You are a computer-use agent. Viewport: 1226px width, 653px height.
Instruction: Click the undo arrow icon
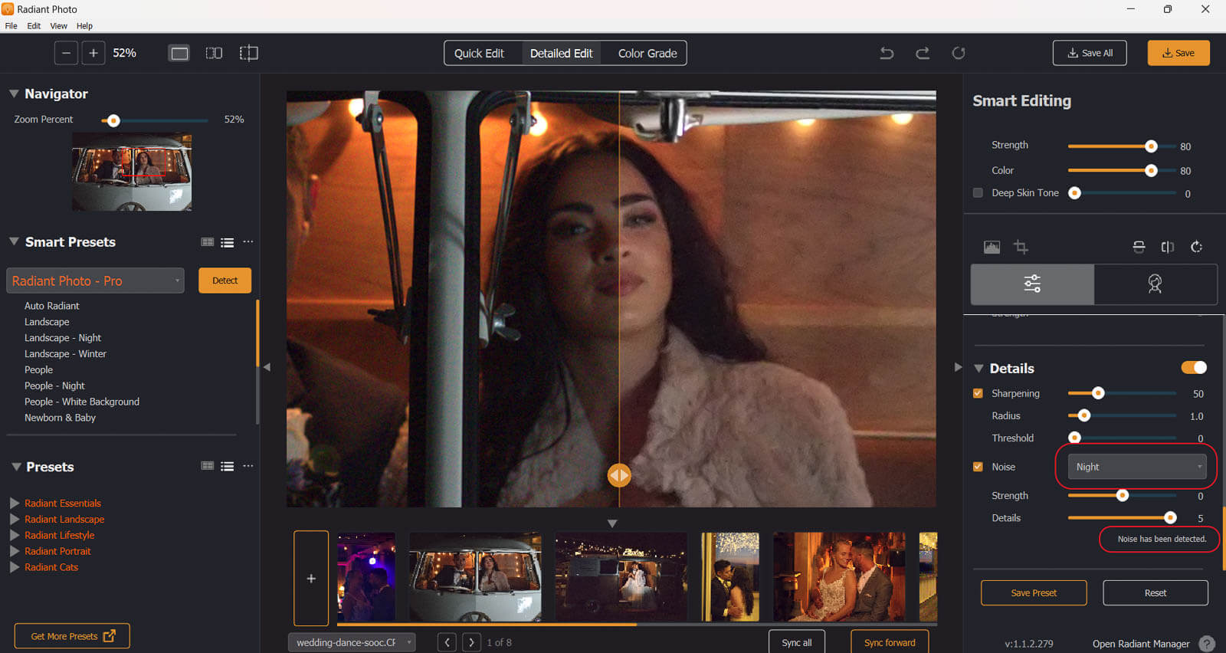887,53
